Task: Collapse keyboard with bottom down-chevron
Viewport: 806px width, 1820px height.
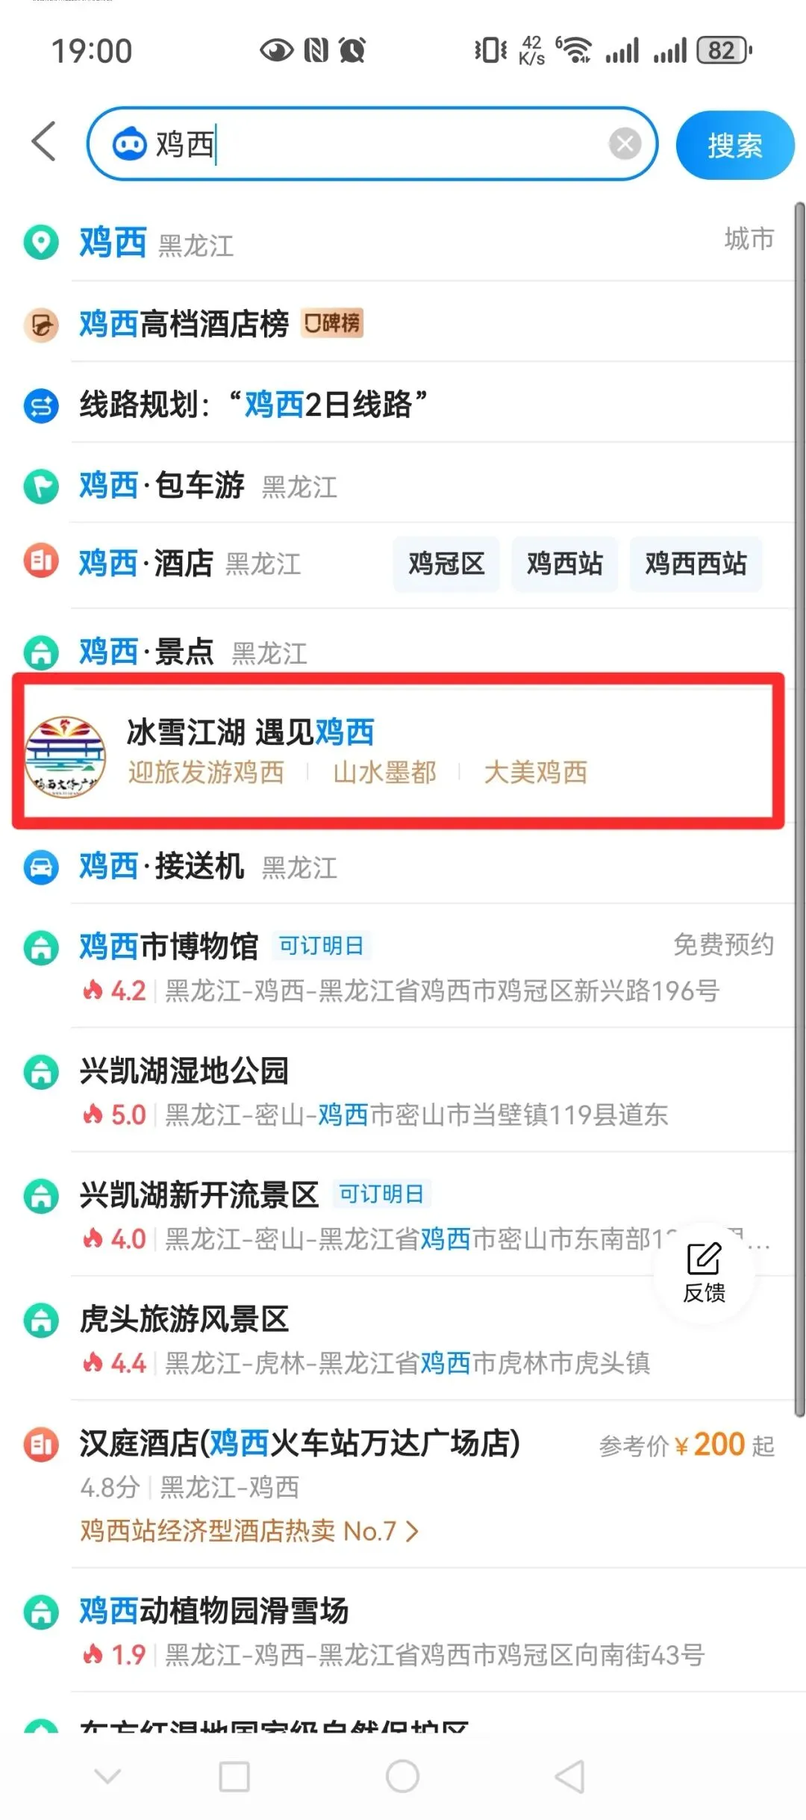Action: (x=108, y=1776)
